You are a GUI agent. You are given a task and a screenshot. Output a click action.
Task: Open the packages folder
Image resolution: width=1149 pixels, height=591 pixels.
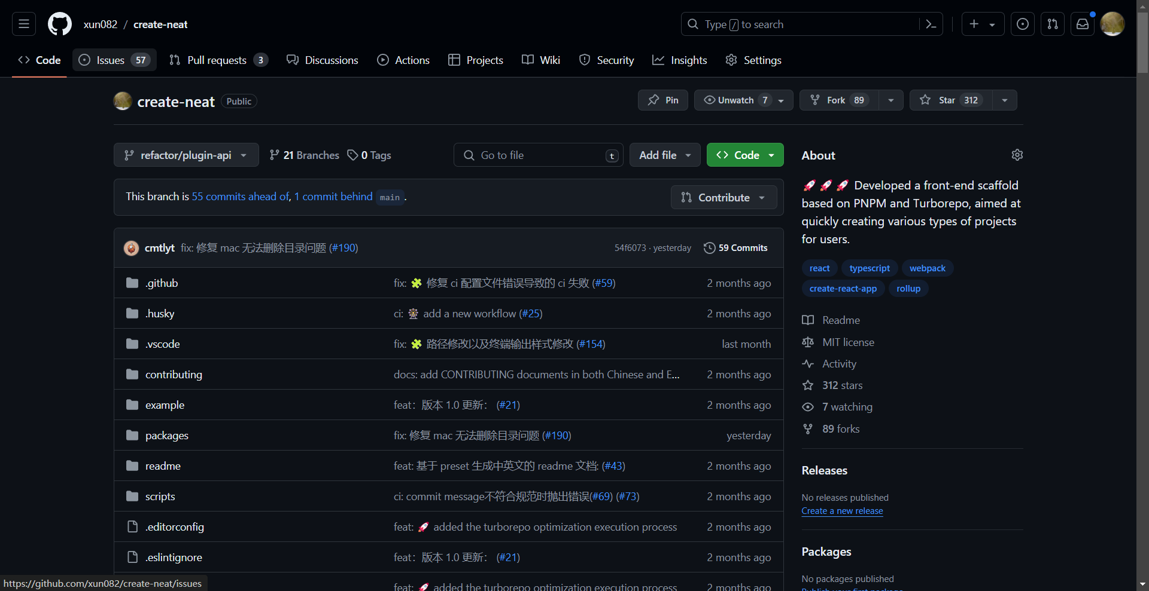(x=167, y=435)
